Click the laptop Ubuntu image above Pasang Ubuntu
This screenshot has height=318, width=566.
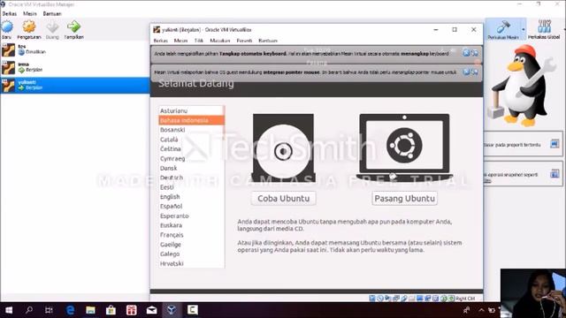click(x=405, y=148)
